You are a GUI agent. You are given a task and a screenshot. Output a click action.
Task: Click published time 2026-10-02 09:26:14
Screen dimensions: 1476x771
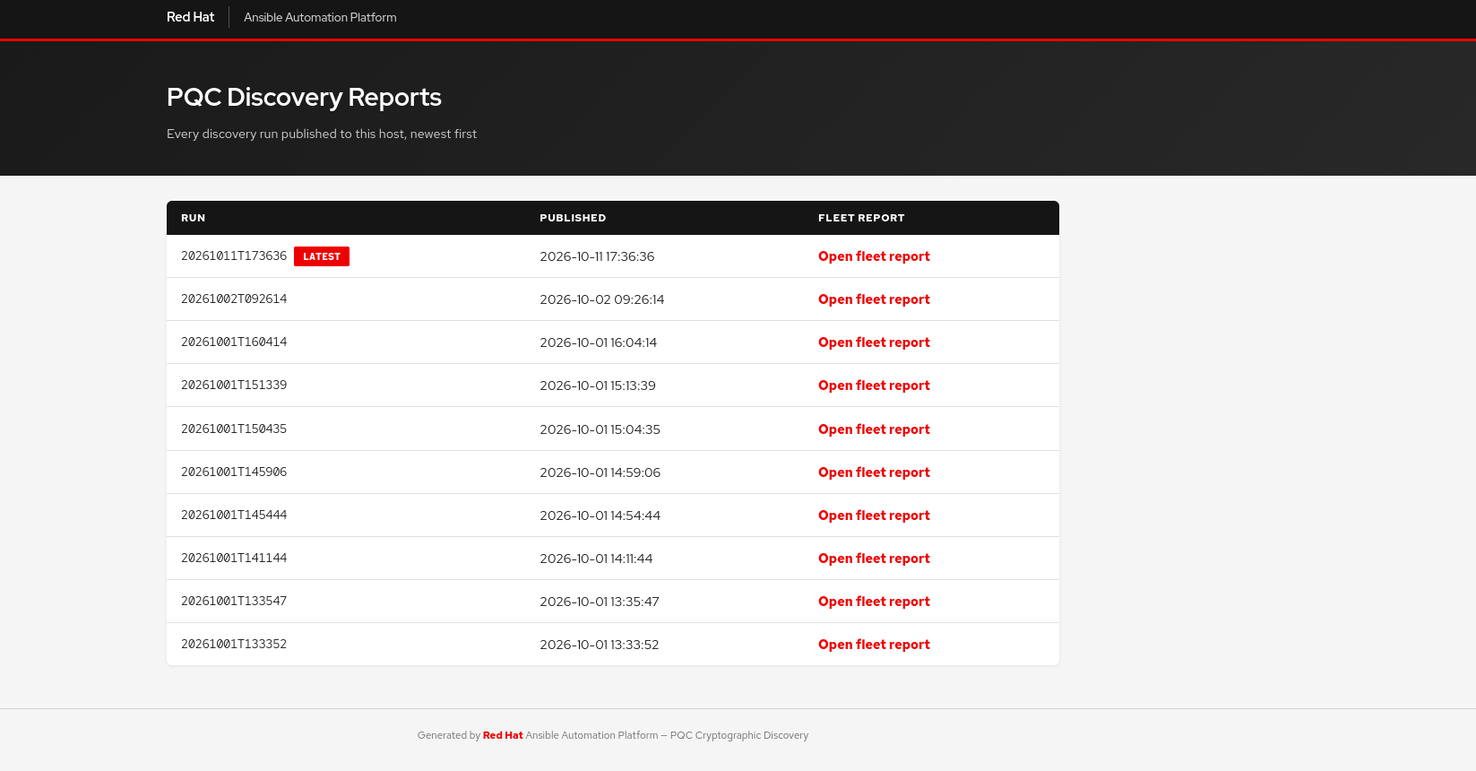tap(602, 299)
